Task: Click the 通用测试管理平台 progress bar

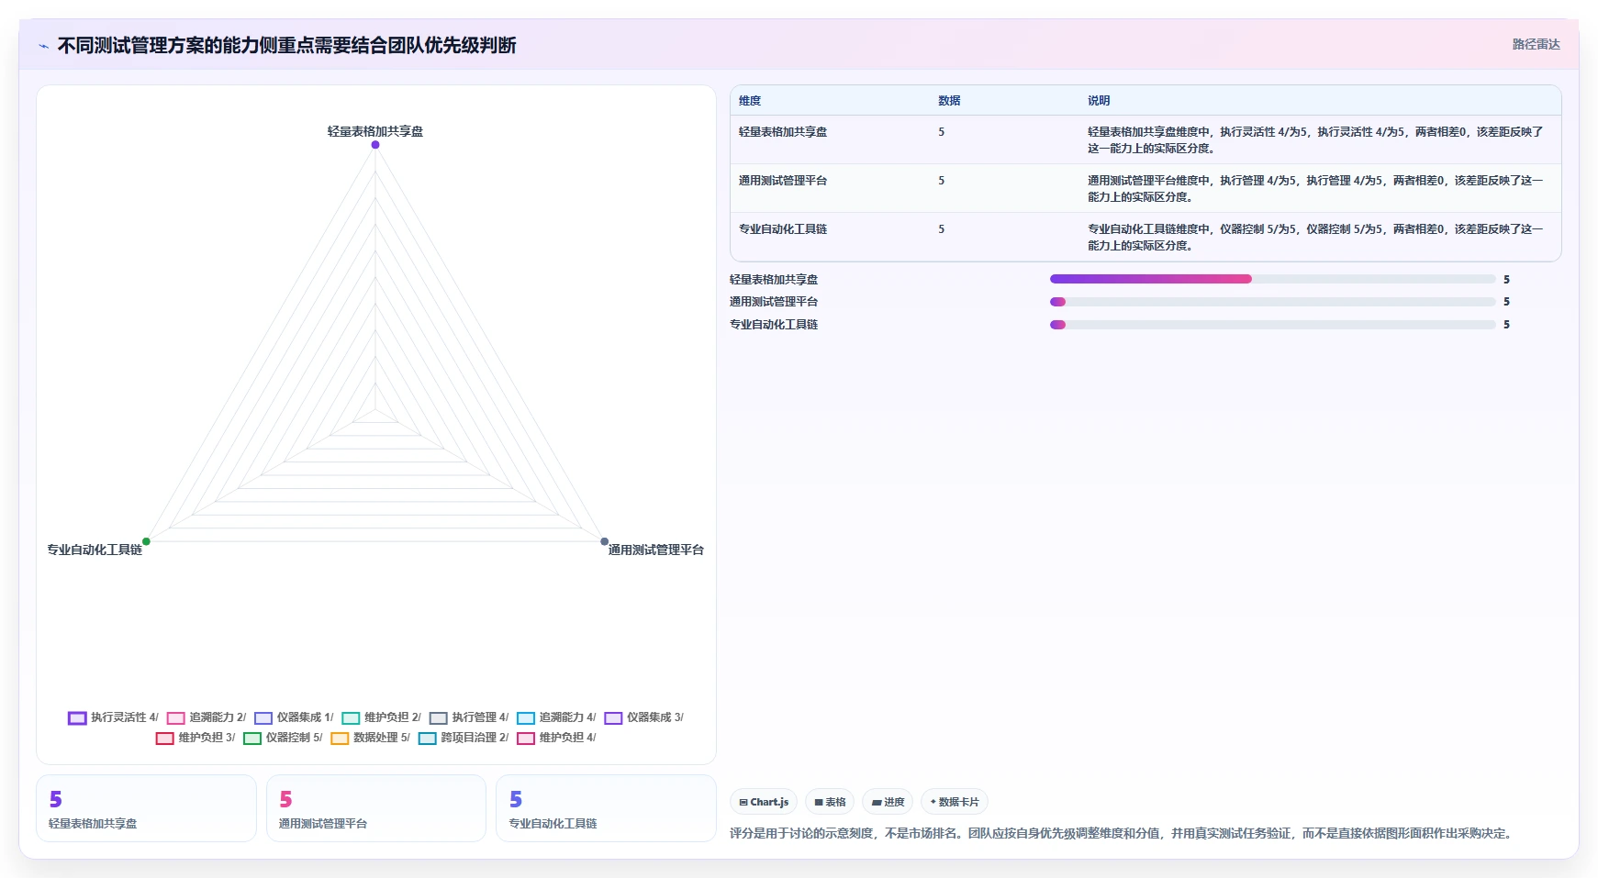Action: pos(1273,302)
